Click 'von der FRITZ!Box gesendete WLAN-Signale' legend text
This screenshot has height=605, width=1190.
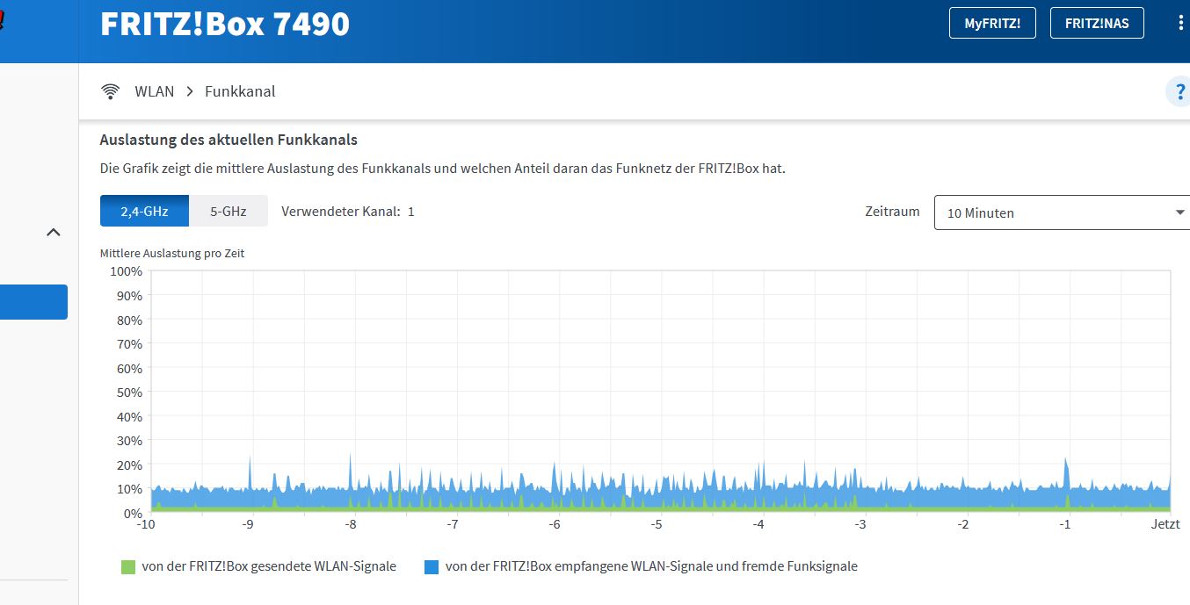(x=269, y=566)
